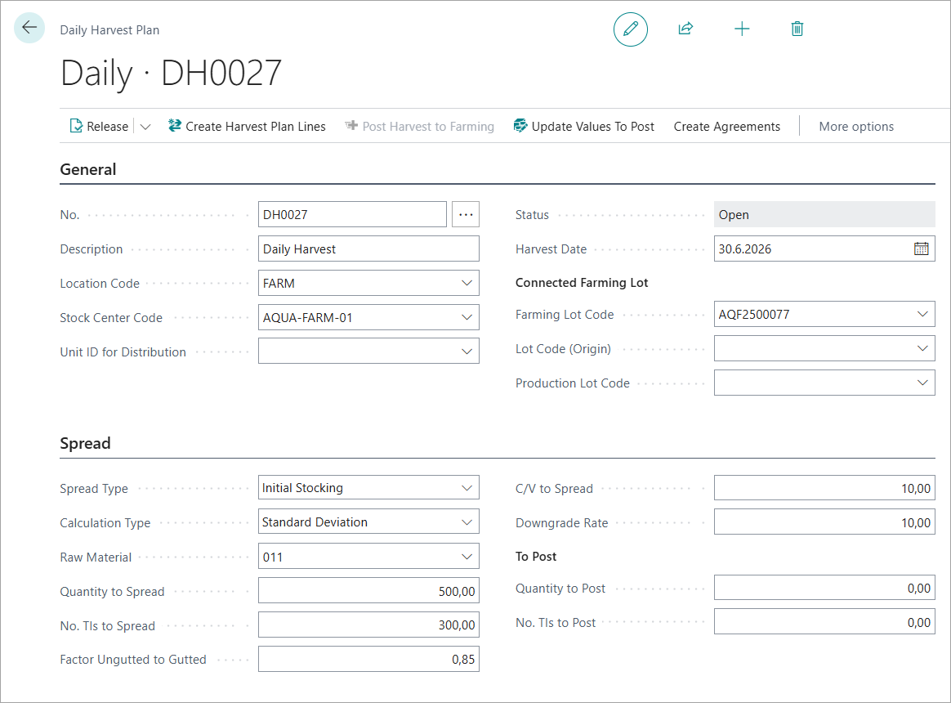Click the Release action
Screen dimensions: 951x703
click(x=100, y=126)
